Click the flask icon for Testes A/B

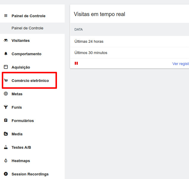tap(6, 147)
